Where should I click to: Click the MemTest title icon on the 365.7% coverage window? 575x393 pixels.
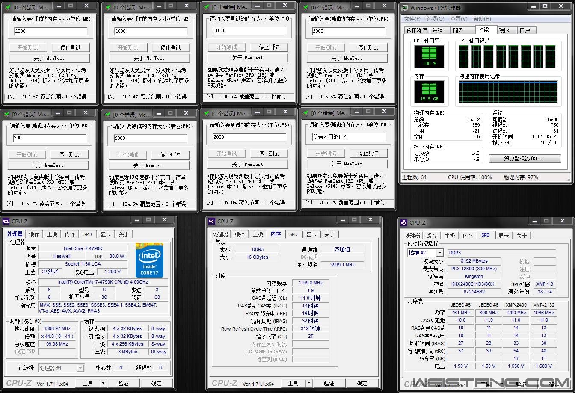[305, 113]
